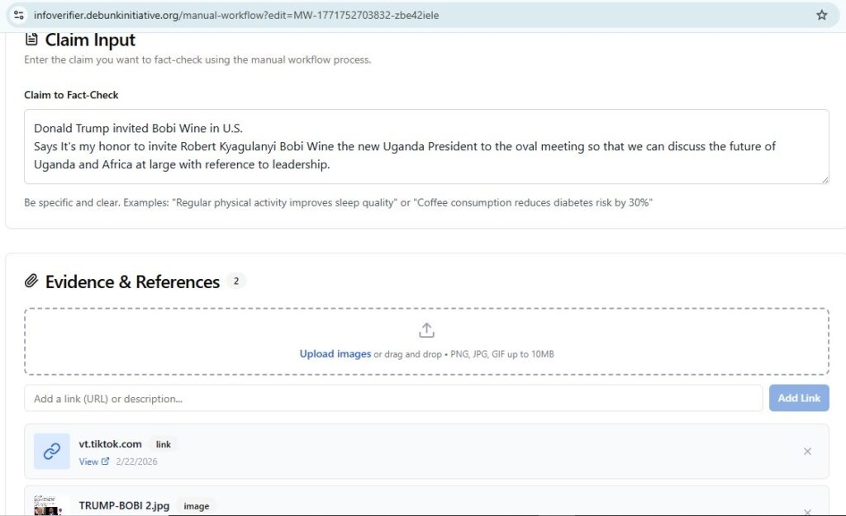Click the TRUMP-BOBI 2.jpg file name
Image resolution: width=846 pixels, height=516 pixels.
[x=124, y=506]
